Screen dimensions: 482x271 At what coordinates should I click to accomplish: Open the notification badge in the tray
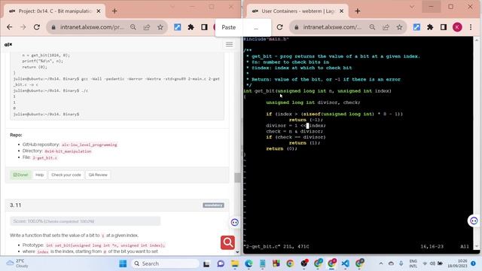474,263
